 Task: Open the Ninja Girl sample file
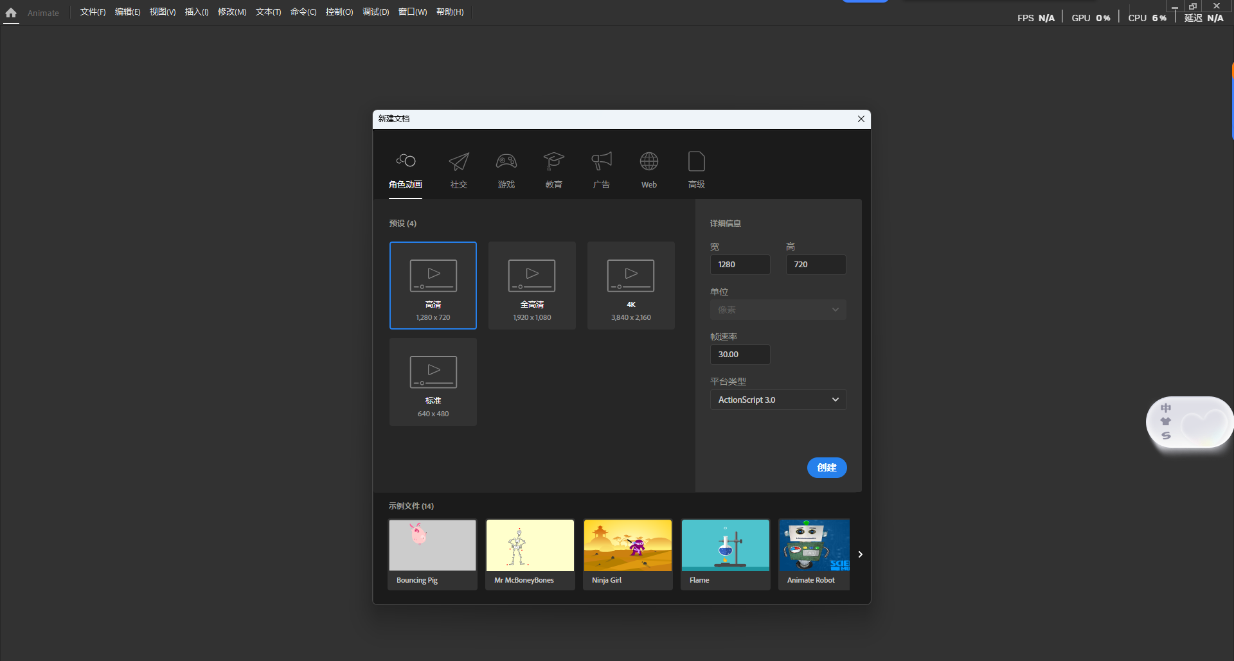pyautogui.click(x=627, y=554)
